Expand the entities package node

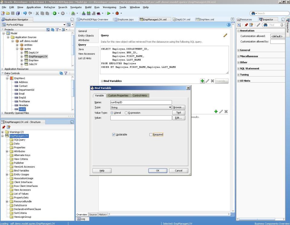pyautogui.click(x=17, y=45)
